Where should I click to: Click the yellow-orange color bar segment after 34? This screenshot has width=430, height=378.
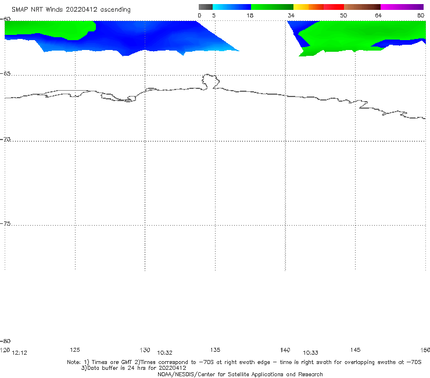pos(309,7)
